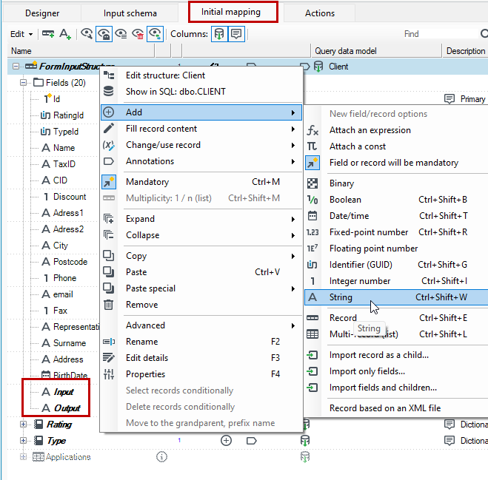Image resolution: width=488 pixels, height=480 pixels.
Task: Click the calendar Date/time icon
Action: (312, 216)
